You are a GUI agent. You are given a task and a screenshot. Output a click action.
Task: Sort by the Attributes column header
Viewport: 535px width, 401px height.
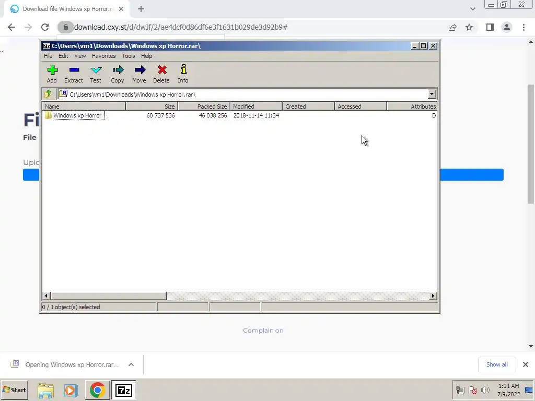(x=412, y=107)
